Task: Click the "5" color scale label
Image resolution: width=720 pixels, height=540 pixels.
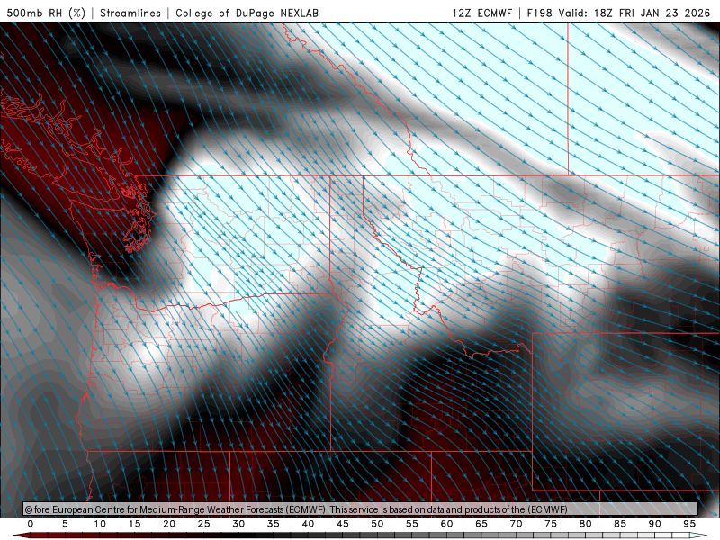Action: pyautogui.click(x=65, y=524)
